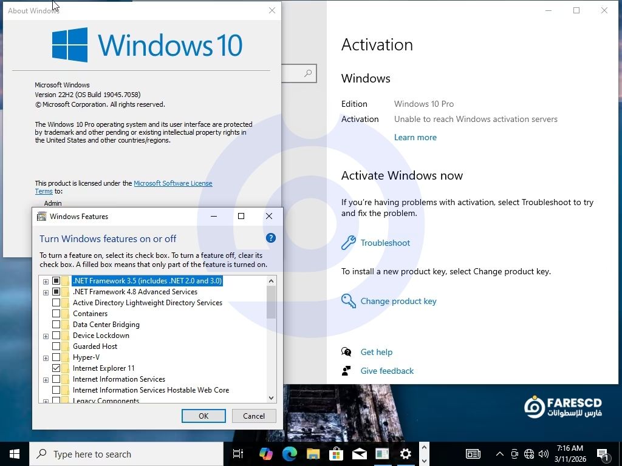Open Microsoft Edge from the taskbar
The width and height of the screenshot is (622, 466).
click(x=289, y=454)
